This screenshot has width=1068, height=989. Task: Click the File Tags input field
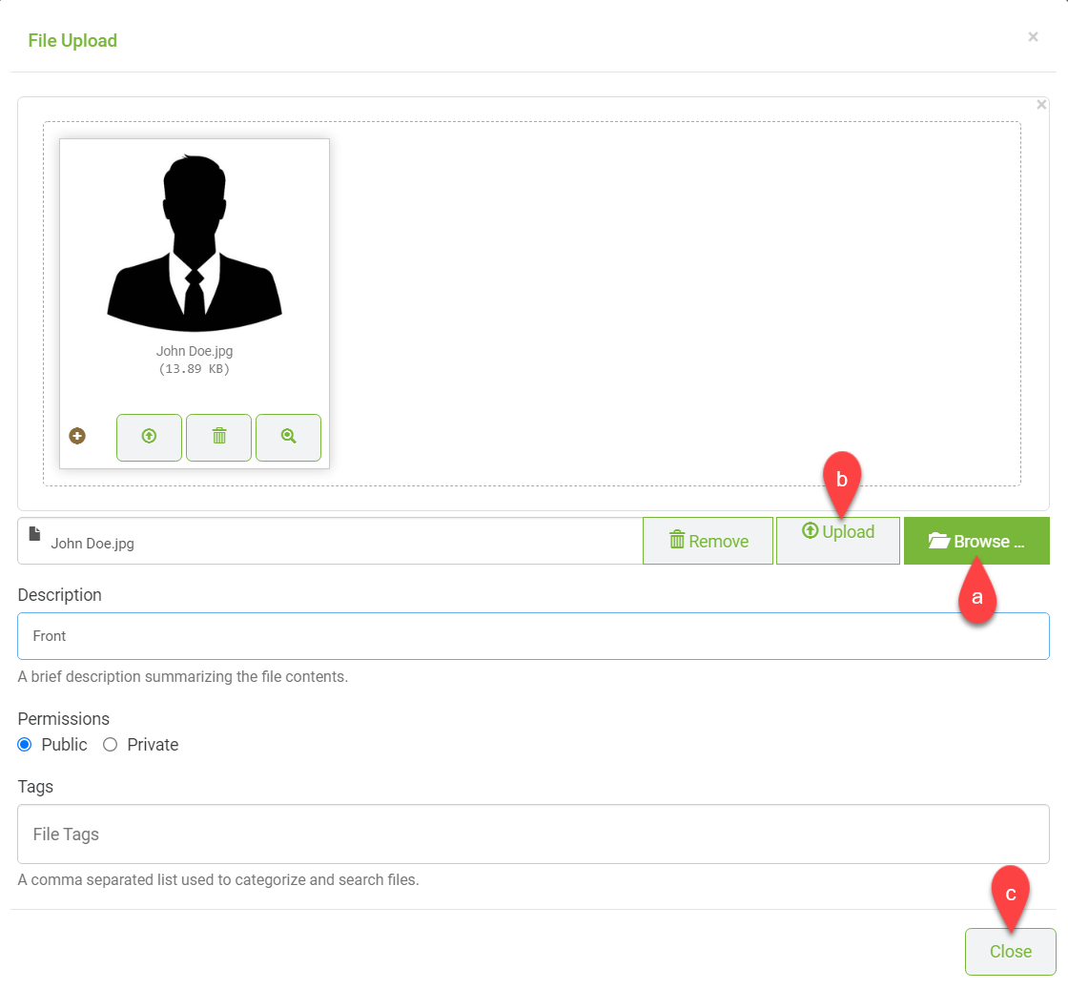click(x=533, y=834)
